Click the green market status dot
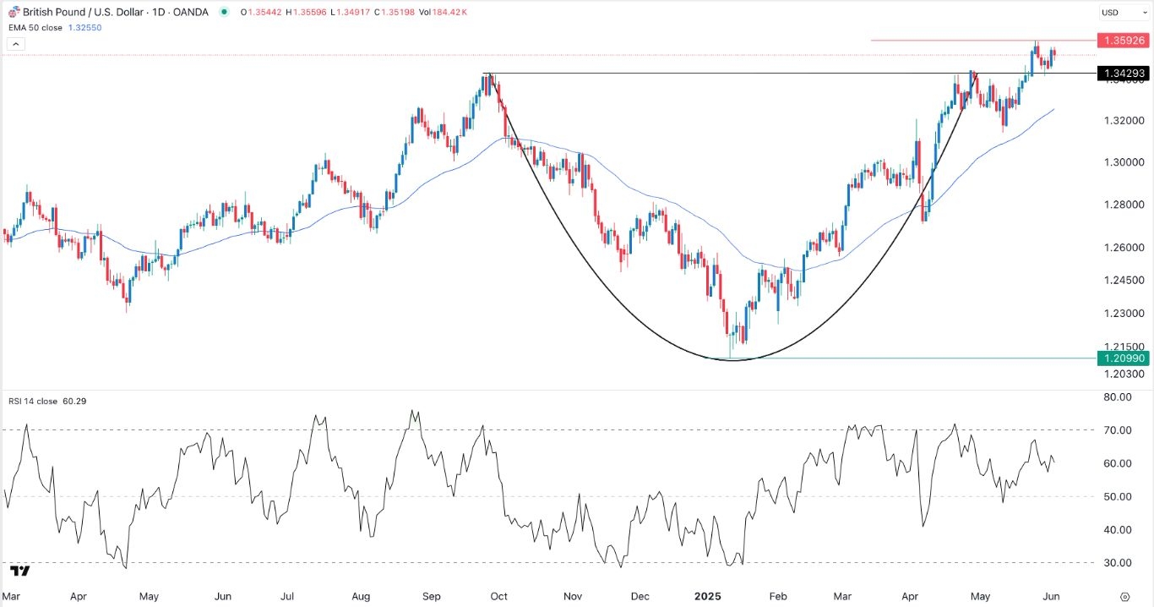 tap(224, 12)
